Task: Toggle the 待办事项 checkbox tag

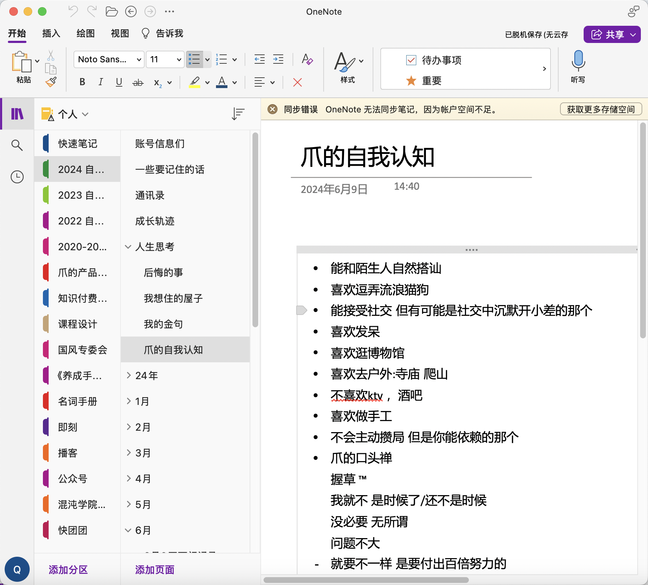Action: point(411,60)
